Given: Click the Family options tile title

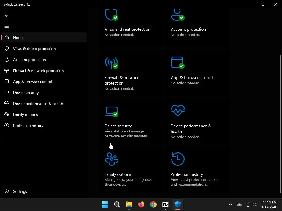Looking at the screenshot, I should (118, 174).
